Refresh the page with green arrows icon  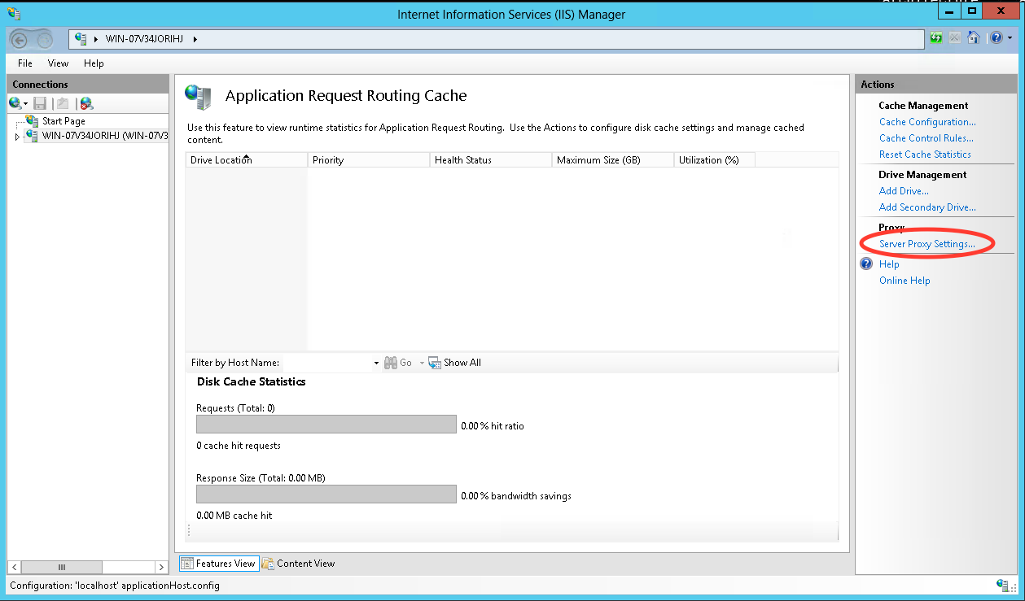pos(936,38)
